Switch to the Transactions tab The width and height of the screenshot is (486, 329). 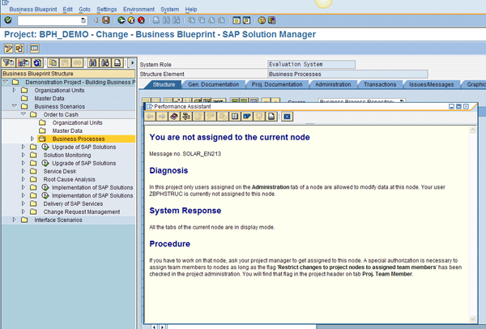380,83
